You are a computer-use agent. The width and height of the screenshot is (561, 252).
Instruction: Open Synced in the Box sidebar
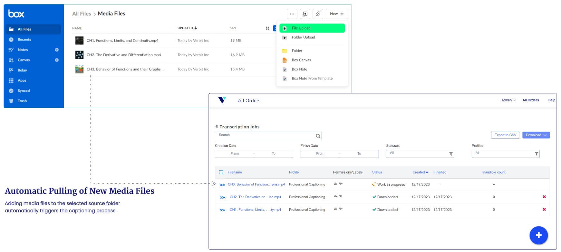pyautogui.click(x=24, y=91)
